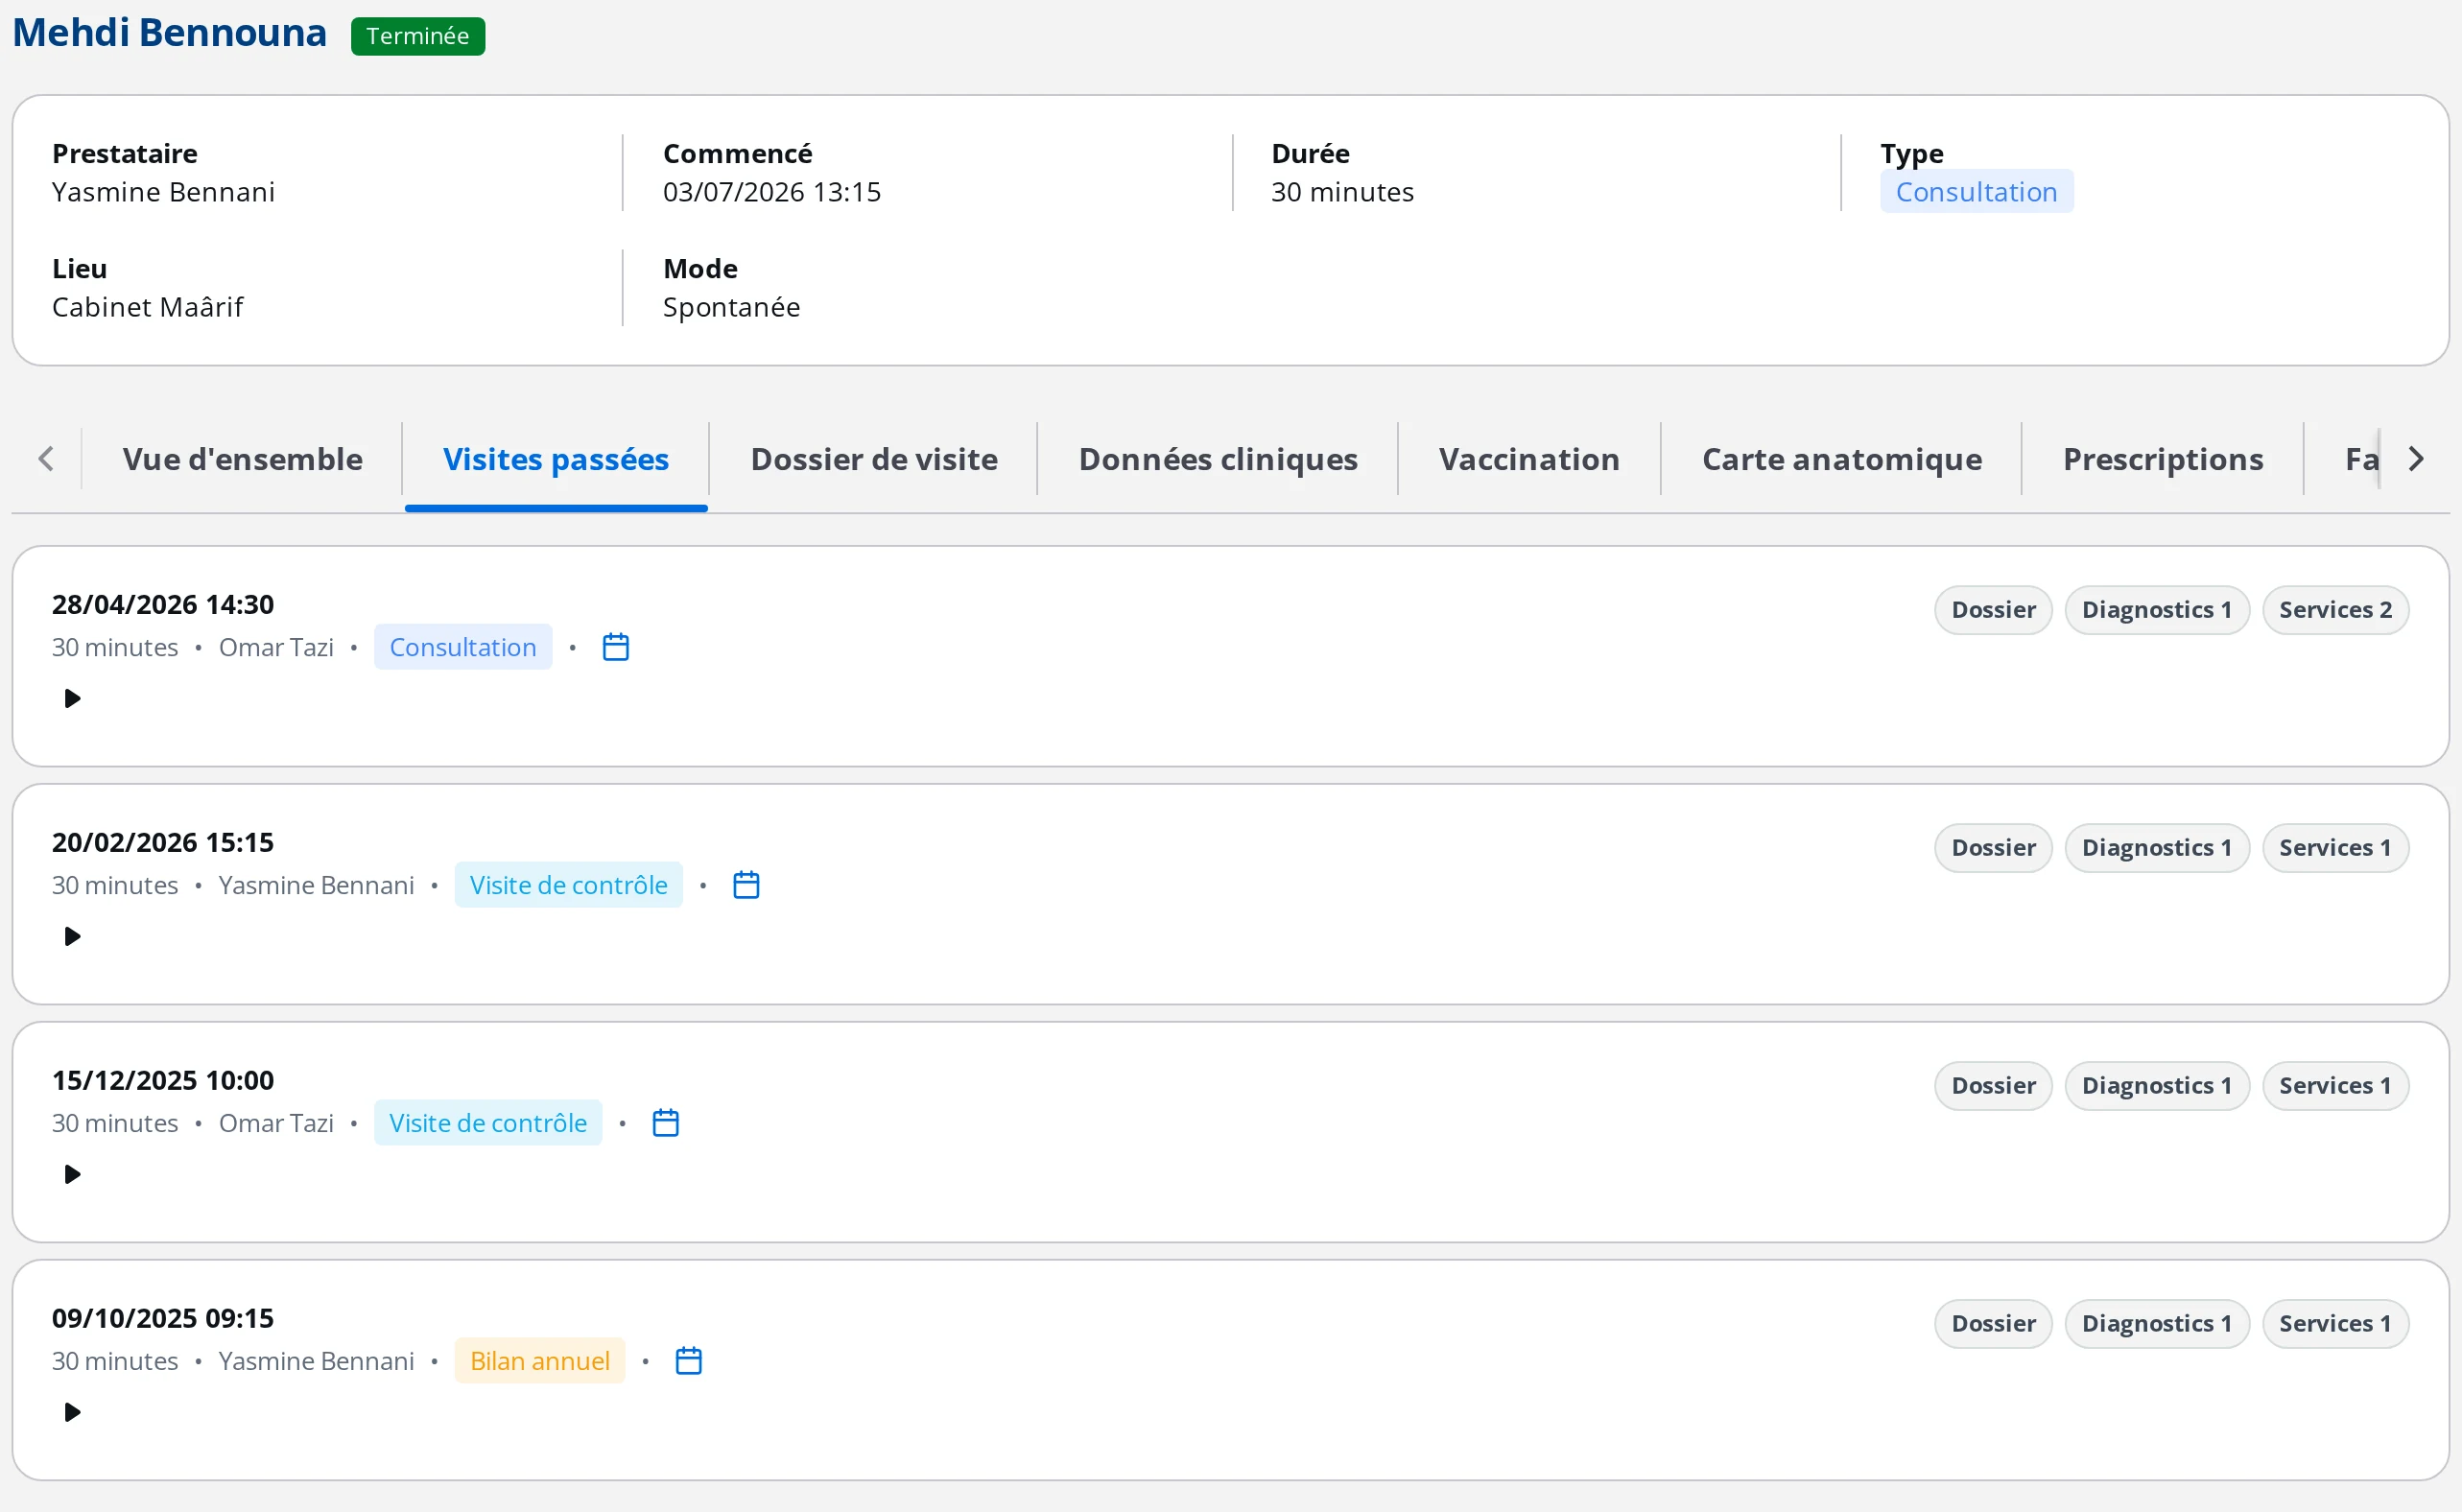This screenshot has width=2462, height=1512.
Task: Click the calendar icon for the 09/10/2025 visit
Action: [689, 1361]
